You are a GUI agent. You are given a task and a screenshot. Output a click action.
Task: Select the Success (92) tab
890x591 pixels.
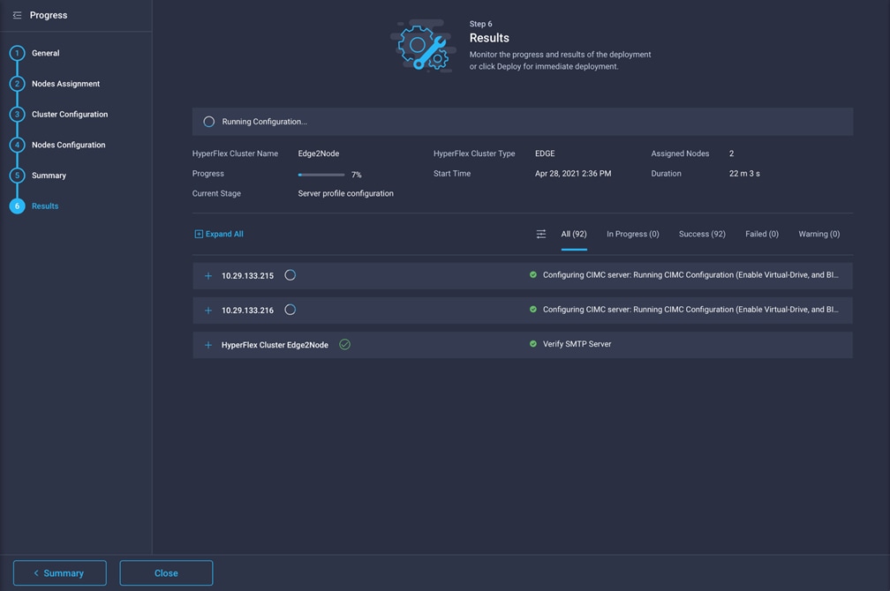tap(702, 235)
